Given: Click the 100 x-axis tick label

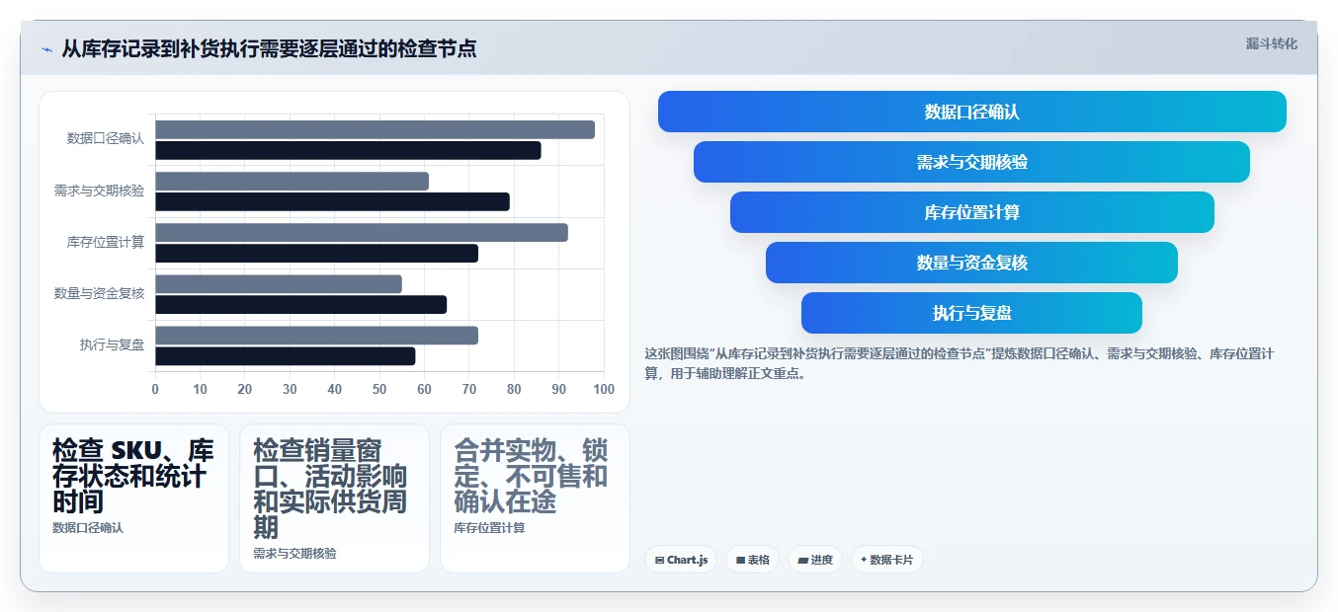Looking at the screenshot, I should coord(604,389).
